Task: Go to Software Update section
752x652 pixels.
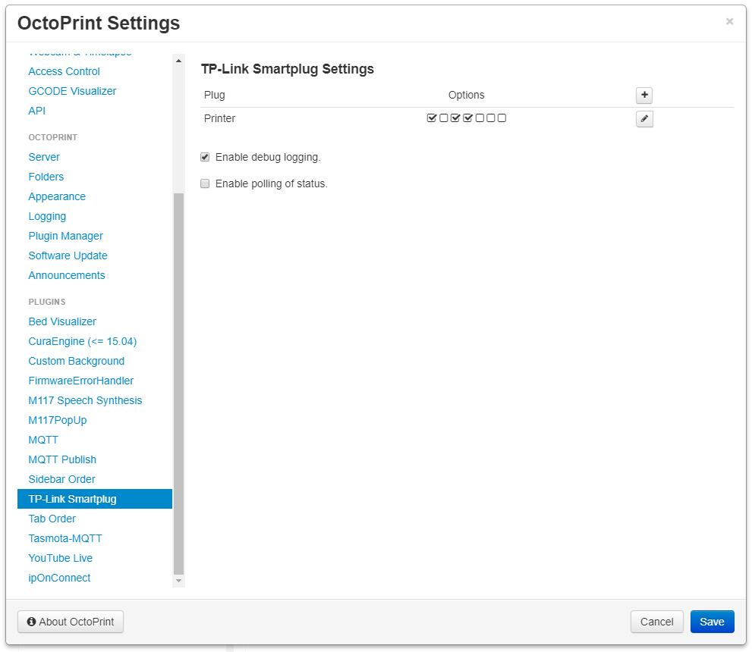Action: click(68, 255)
